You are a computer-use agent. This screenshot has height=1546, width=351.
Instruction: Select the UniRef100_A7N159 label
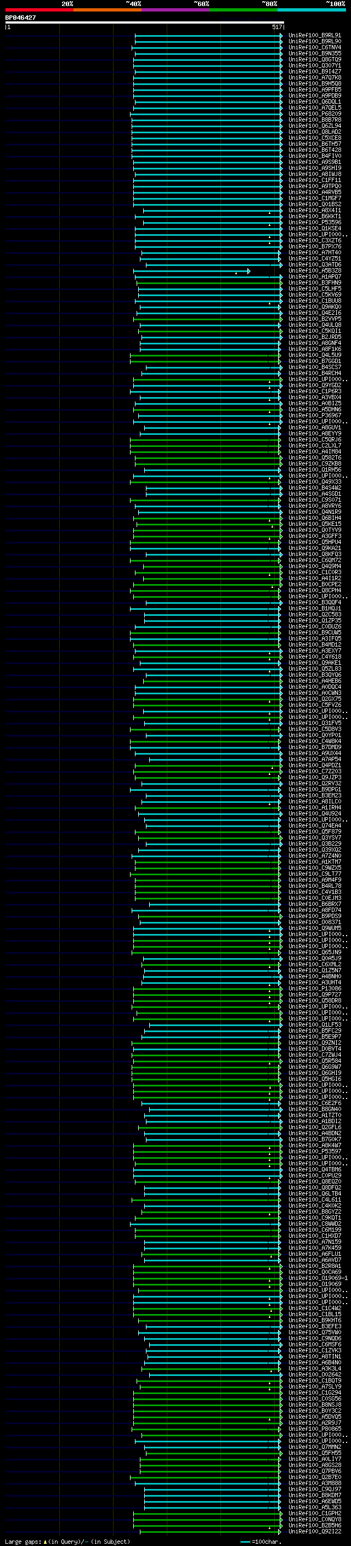pos(314,1242)
